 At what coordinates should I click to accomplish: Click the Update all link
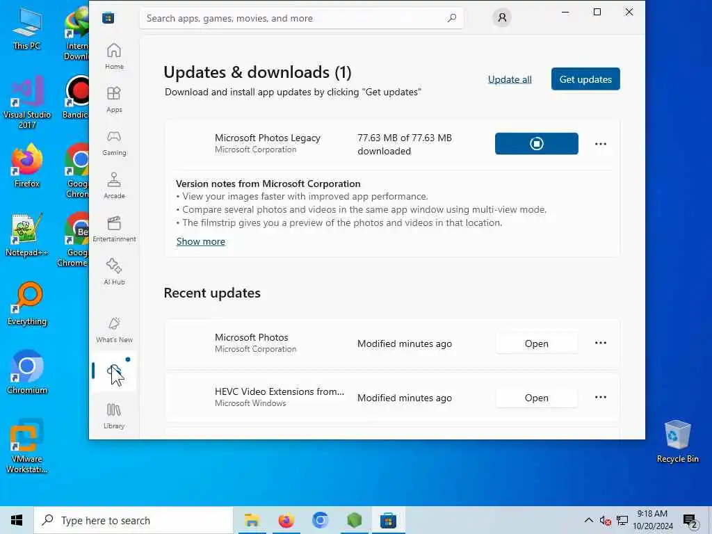(510, 79)
